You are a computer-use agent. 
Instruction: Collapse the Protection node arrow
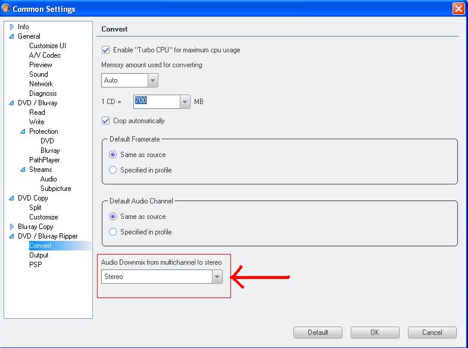click(23, 131)
